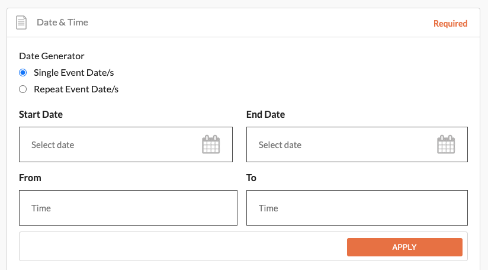Click the Date Generator heading
This screenshot has height=270, width=488.
pyautogui.click(x=52, y=56)
